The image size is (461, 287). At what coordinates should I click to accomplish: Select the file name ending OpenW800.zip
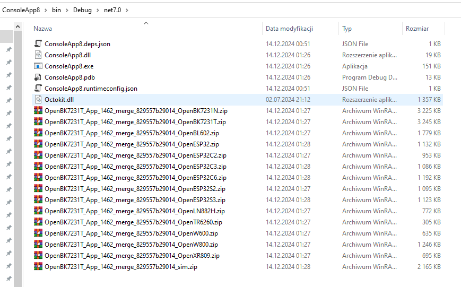131,245
